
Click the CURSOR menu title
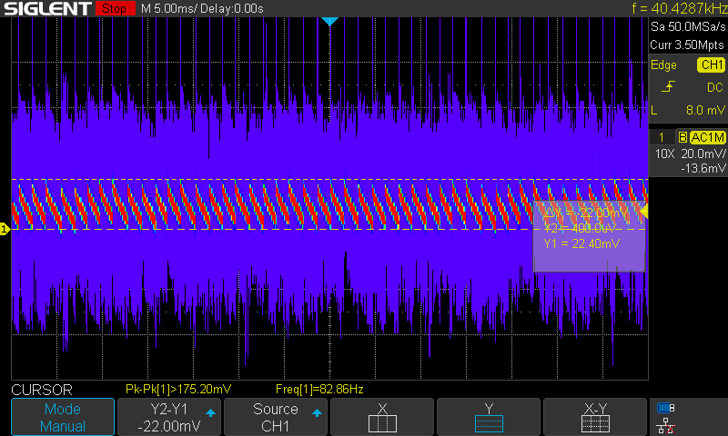tap(41, 389)
